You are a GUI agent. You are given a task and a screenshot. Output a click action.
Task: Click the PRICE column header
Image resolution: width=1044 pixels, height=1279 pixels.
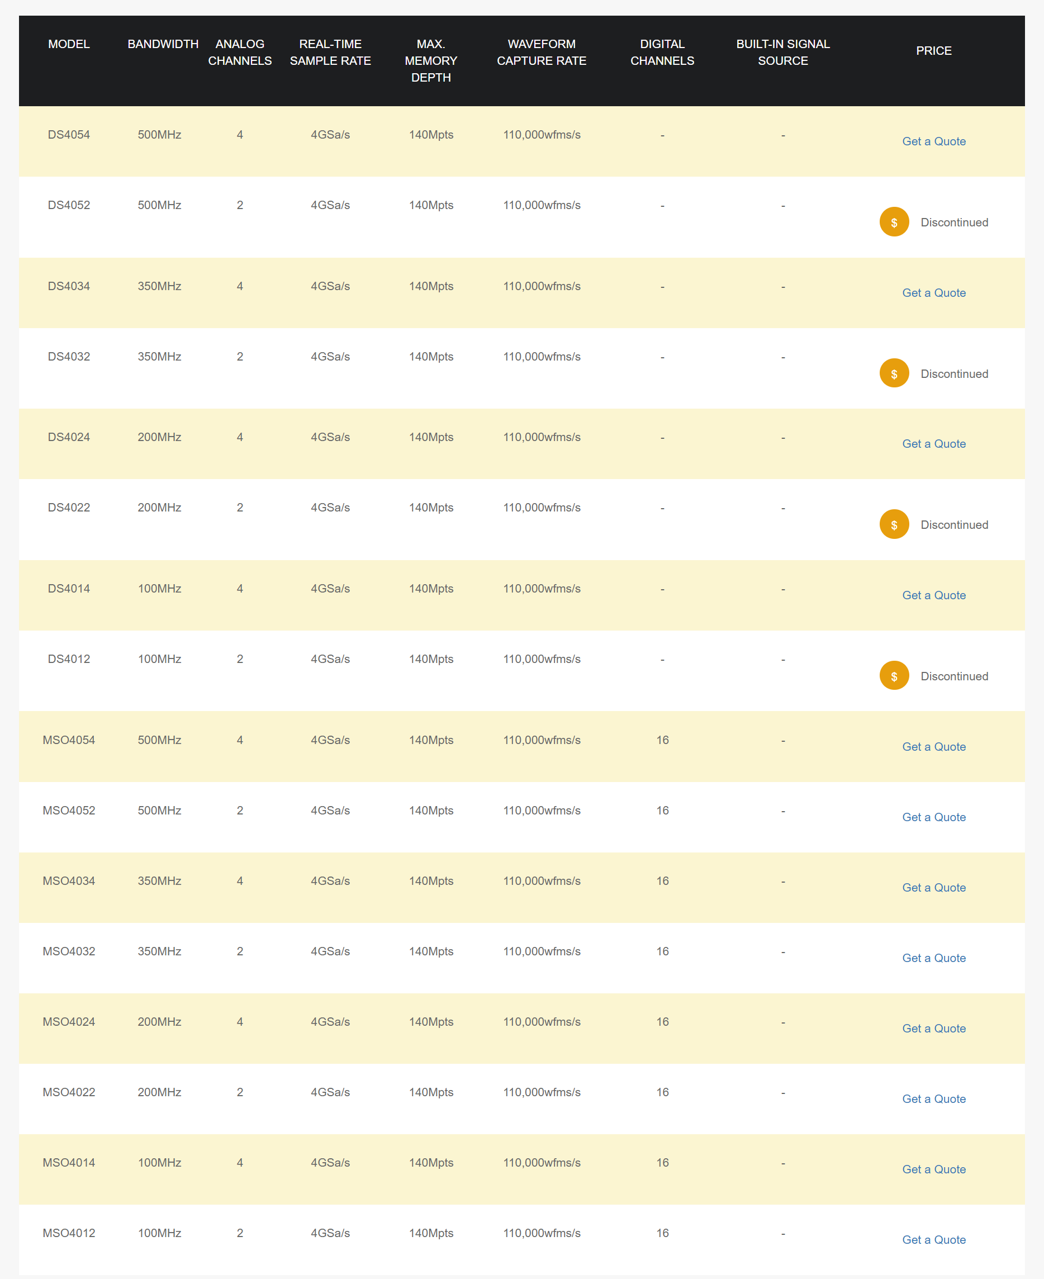pyautogui.click(x=933, y=51)
